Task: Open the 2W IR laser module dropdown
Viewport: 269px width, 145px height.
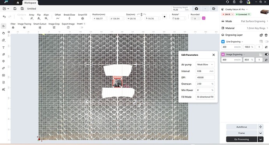Action: point(228,14)
